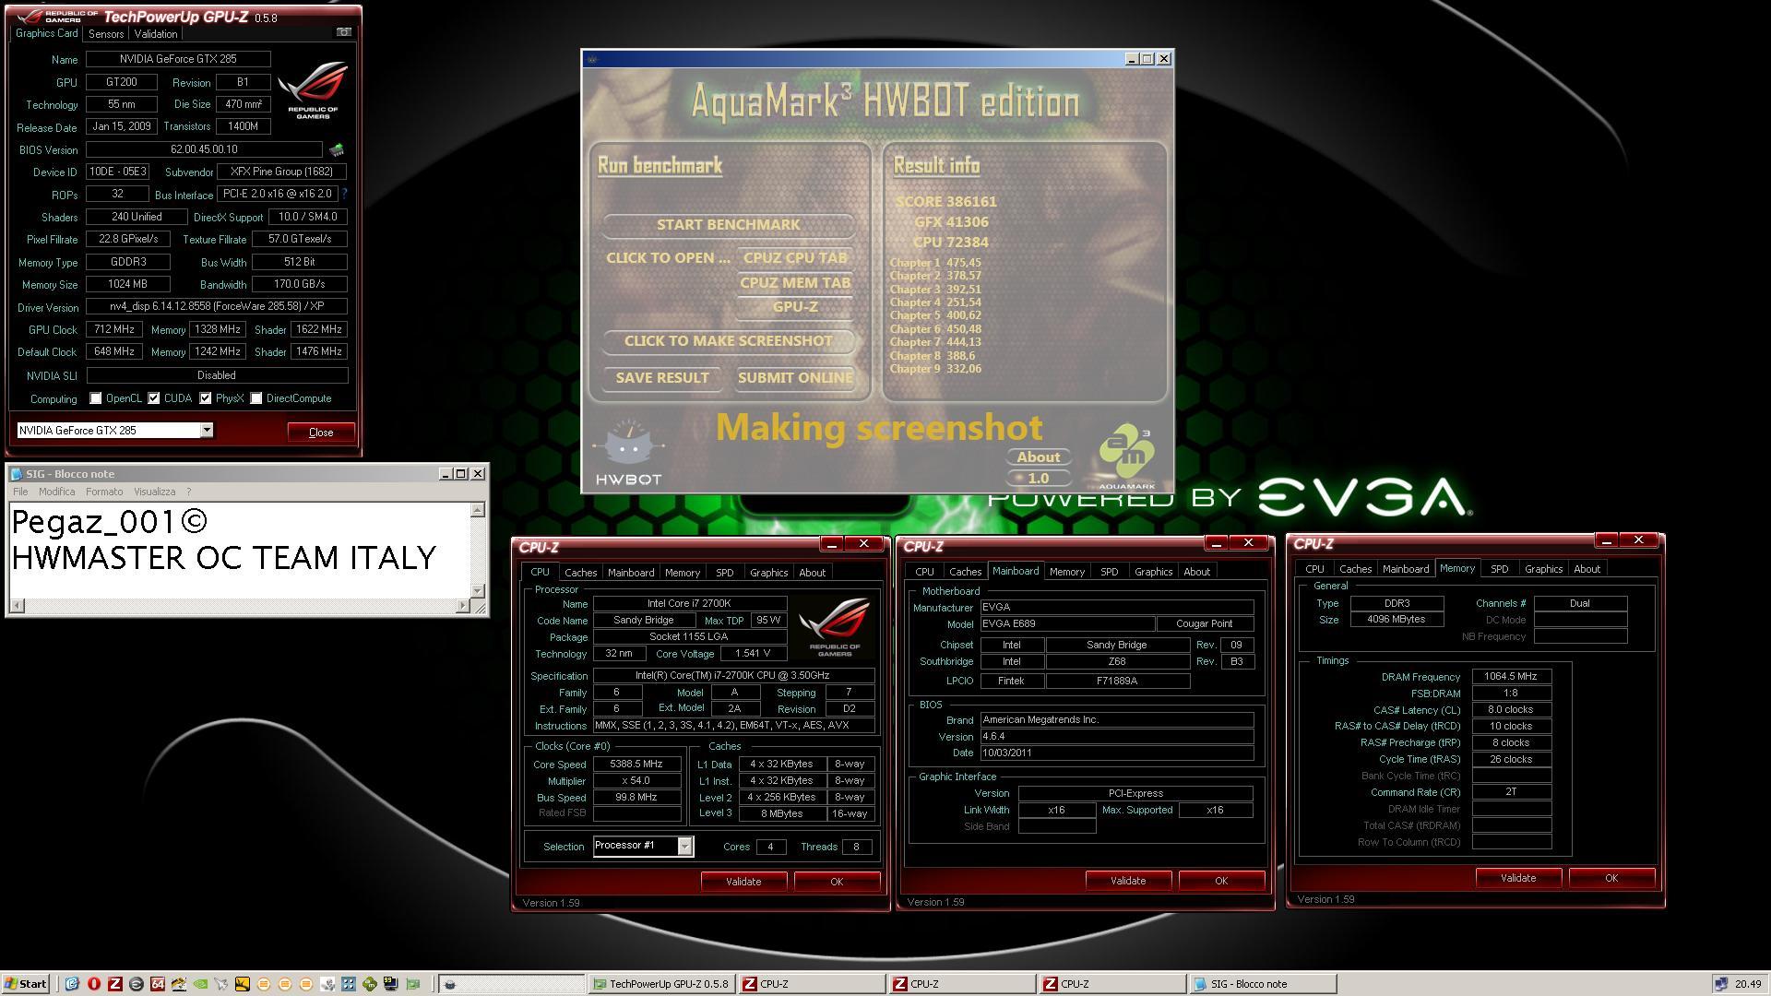
Task: Toggle the PhysX checkbox
Action: point(206,398)
